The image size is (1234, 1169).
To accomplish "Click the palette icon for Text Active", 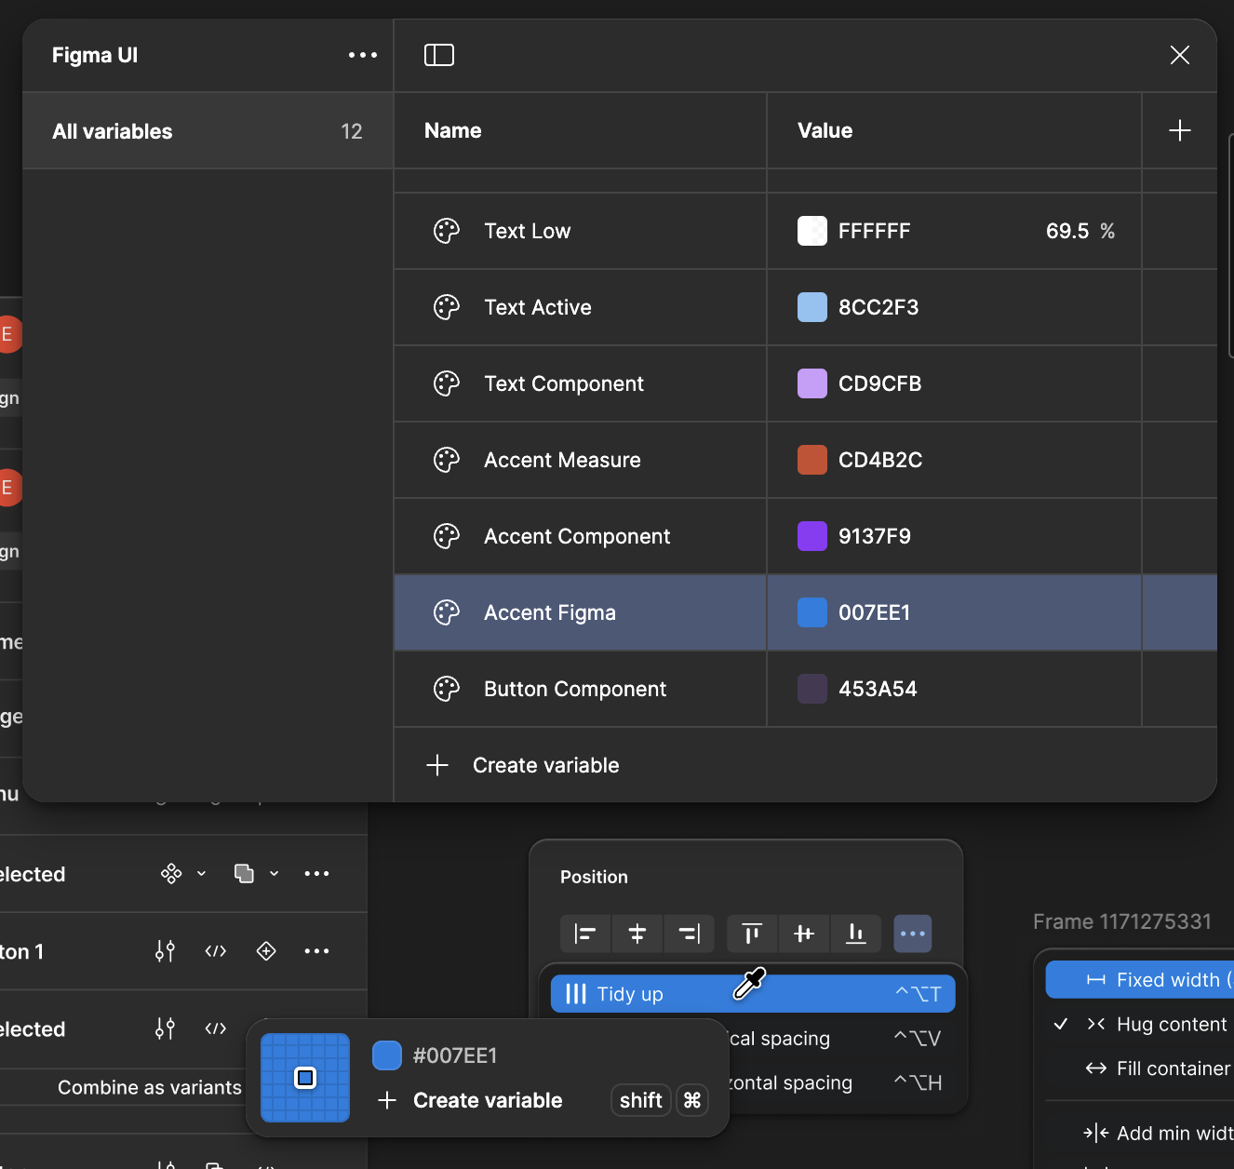I will (447, 307).
